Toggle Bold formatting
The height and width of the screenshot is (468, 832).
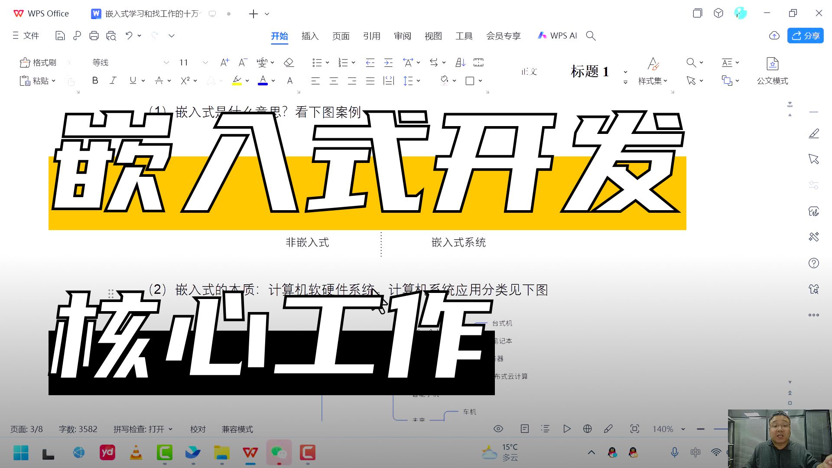95,81
